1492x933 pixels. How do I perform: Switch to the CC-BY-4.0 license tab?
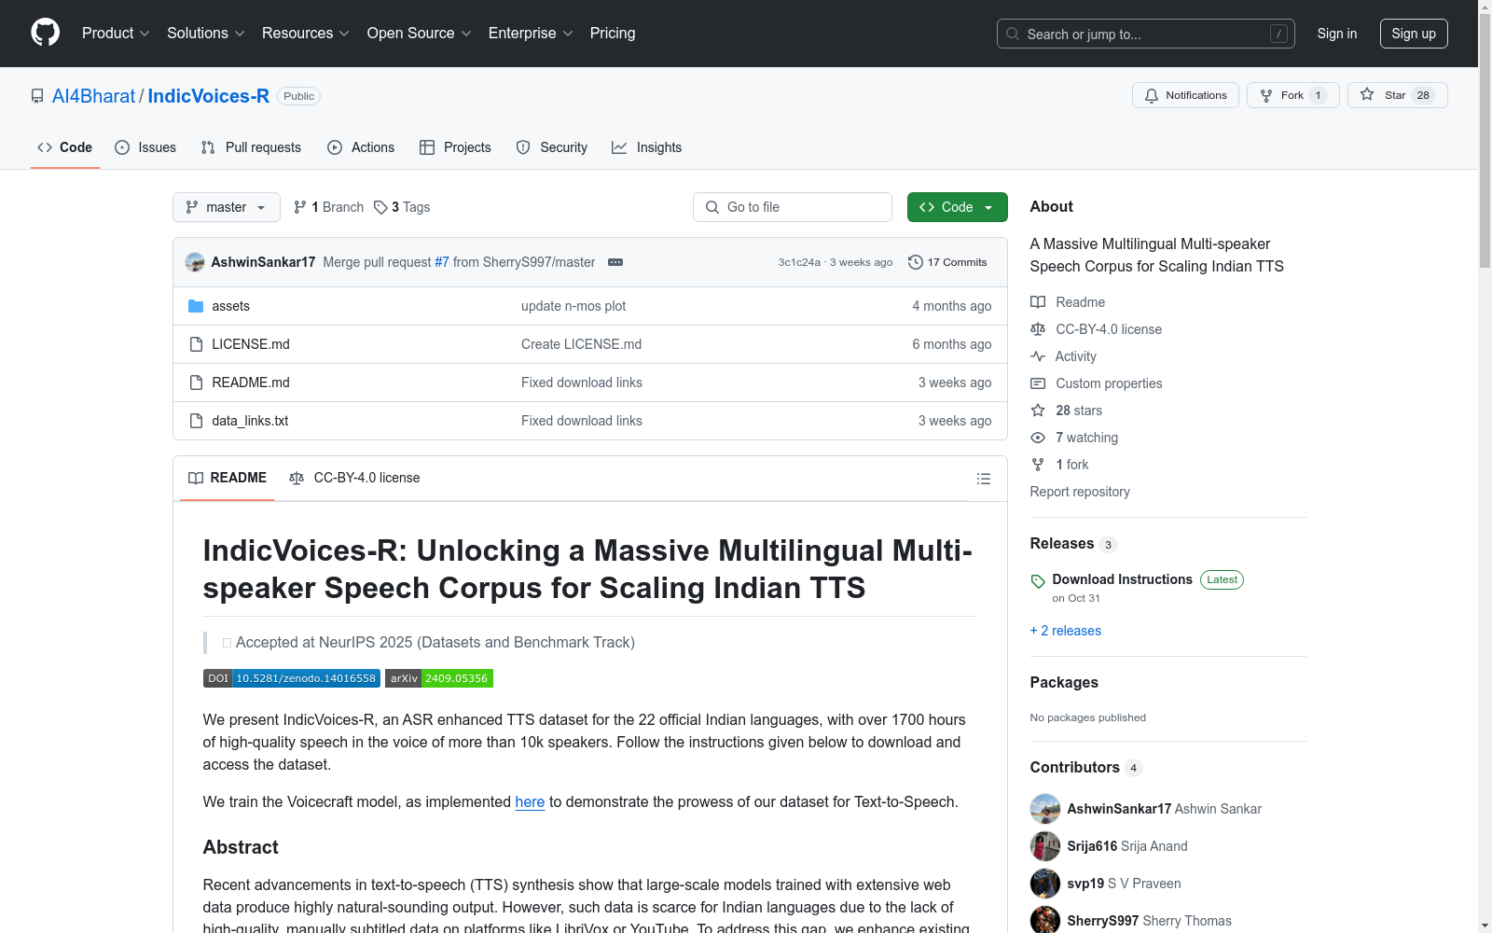[x=354, y=478]
